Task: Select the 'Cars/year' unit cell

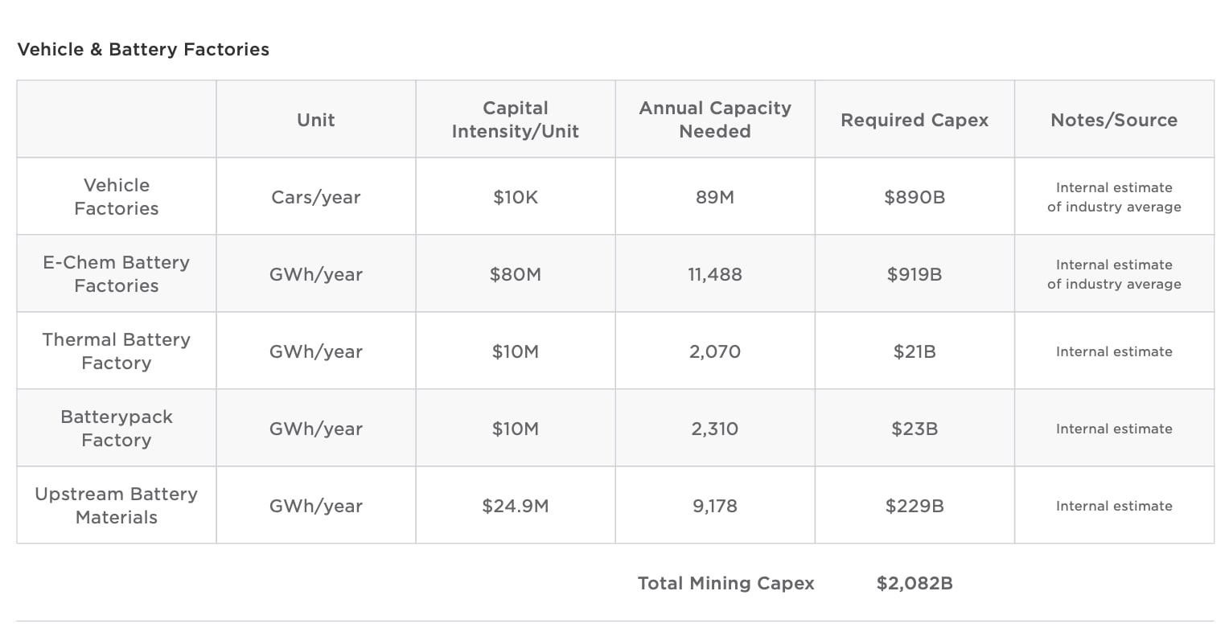Action: click(315, 197)
